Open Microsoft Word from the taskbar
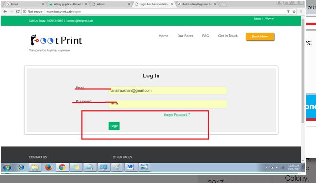This screenshot has width=316, height=187. (x=130, y=168)
